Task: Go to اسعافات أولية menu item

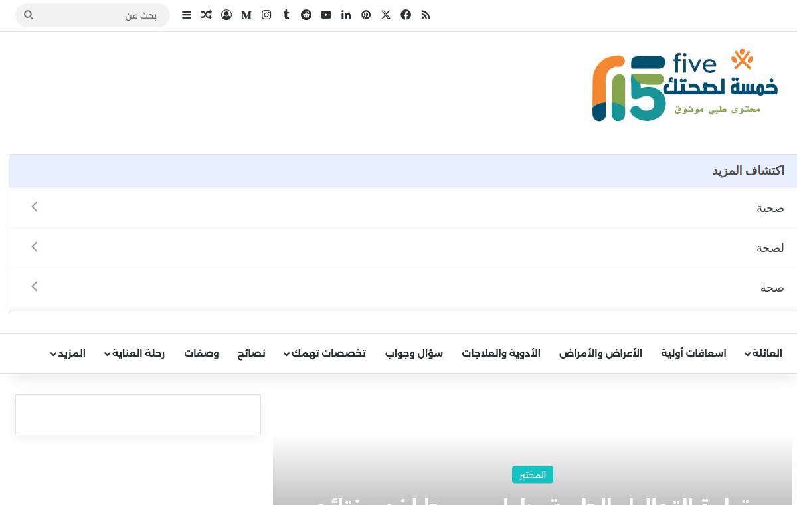Action: pos(693,353)
